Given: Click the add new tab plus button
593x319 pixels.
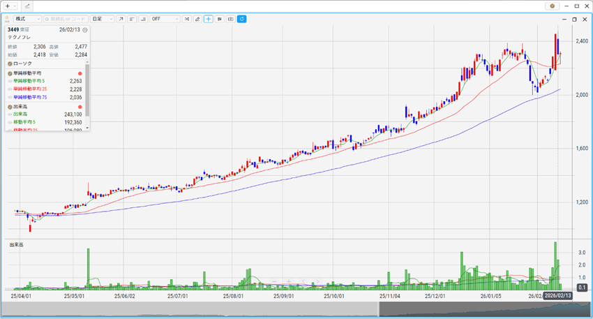Looking at the screenshot, I should 10,6.
